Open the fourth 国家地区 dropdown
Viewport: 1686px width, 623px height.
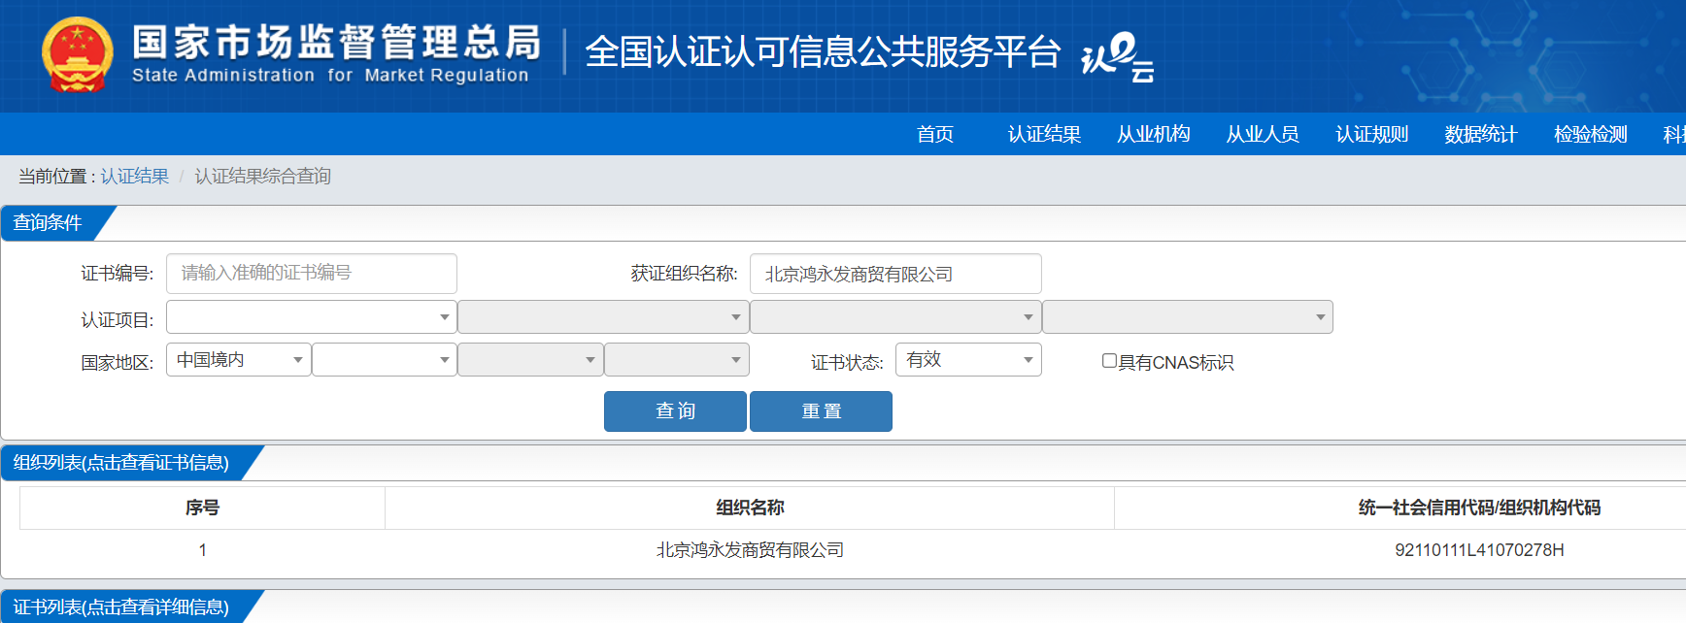(677, 359)
